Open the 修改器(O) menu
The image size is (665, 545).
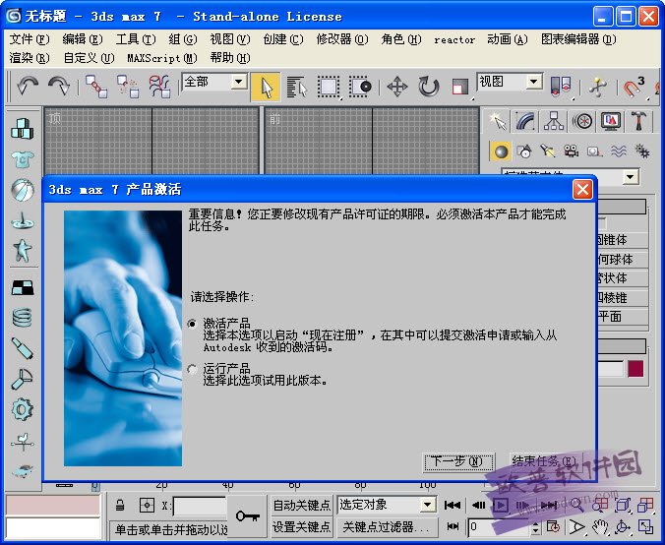(341, 39)
